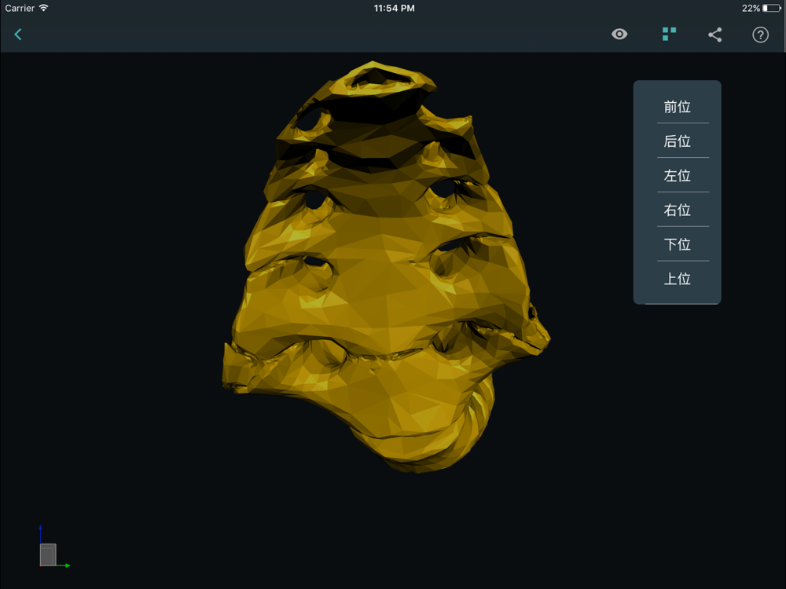
Task: Choose the 上位 top view
Action: [x=677, y=280]
